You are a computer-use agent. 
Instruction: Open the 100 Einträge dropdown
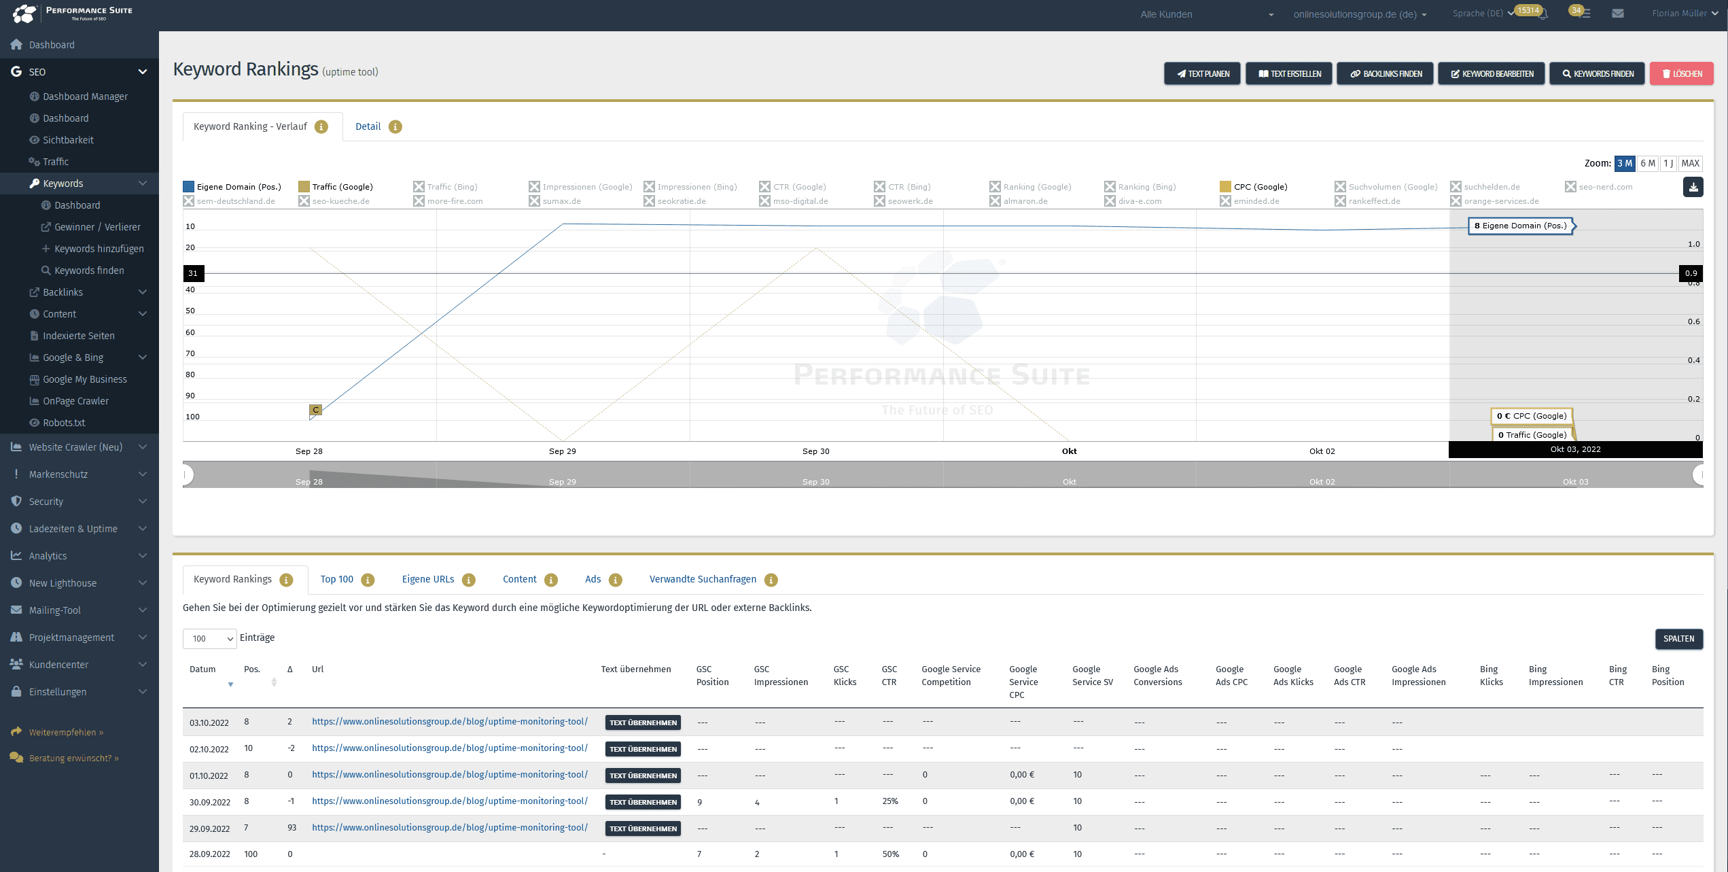[x=210, y=639]
